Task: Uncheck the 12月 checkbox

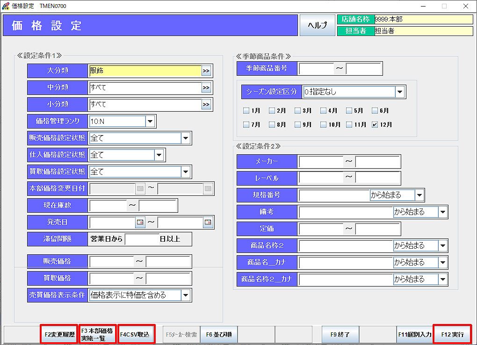Action: click(x=375, y=125)
